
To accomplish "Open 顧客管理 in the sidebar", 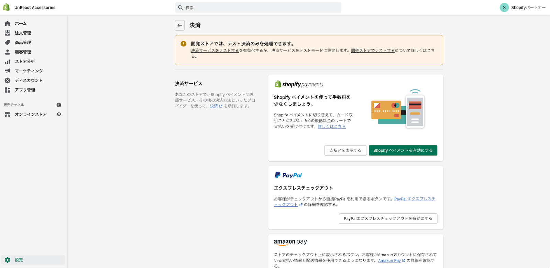I will [x=23, y=52].
